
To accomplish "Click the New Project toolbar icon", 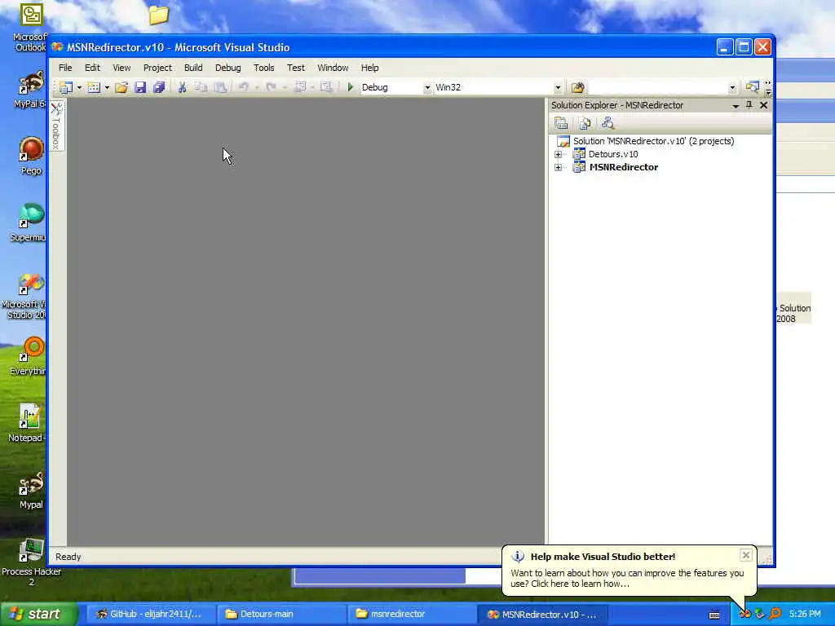I will click(66, 87).
